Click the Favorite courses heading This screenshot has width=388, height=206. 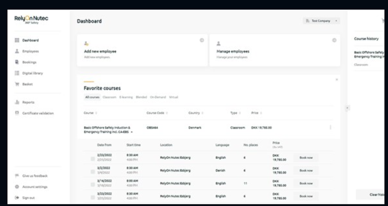click(x=102, y=88)
